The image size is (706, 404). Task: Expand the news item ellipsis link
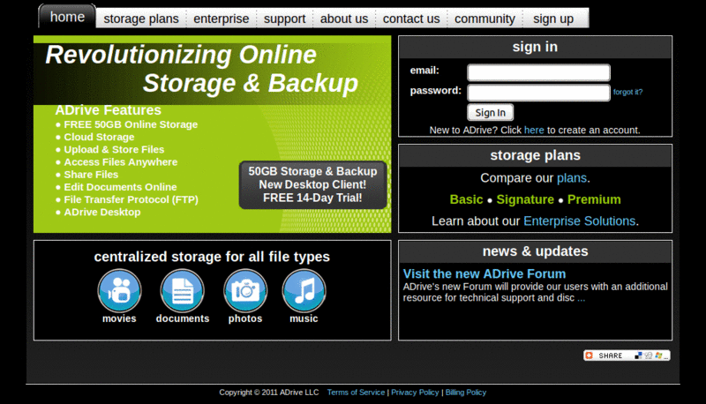click(x=582, y=298)
